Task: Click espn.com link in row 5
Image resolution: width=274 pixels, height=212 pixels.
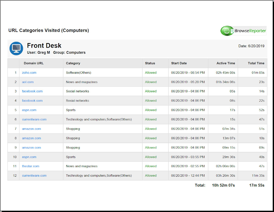Action: tap(29, 110)
